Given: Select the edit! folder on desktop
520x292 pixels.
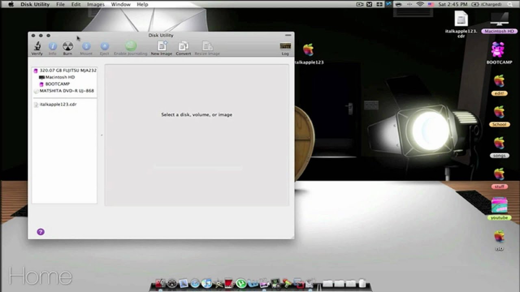Looking at the screenshot, I should tap(499, 85).
